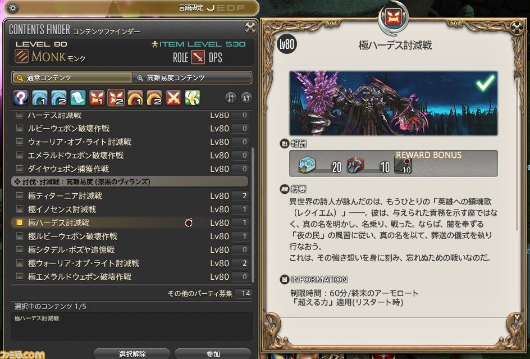Viewport: 530px width, 359px height.
Task: Click the 選択解除 clear selection button
Action: click(132, 353)
